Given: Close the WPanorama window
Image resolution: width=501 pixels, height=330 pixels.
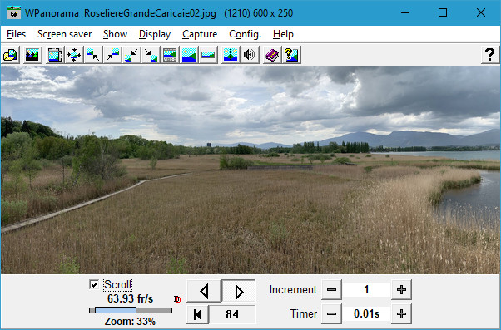Looking at the screenshot, I should (481, 12).
